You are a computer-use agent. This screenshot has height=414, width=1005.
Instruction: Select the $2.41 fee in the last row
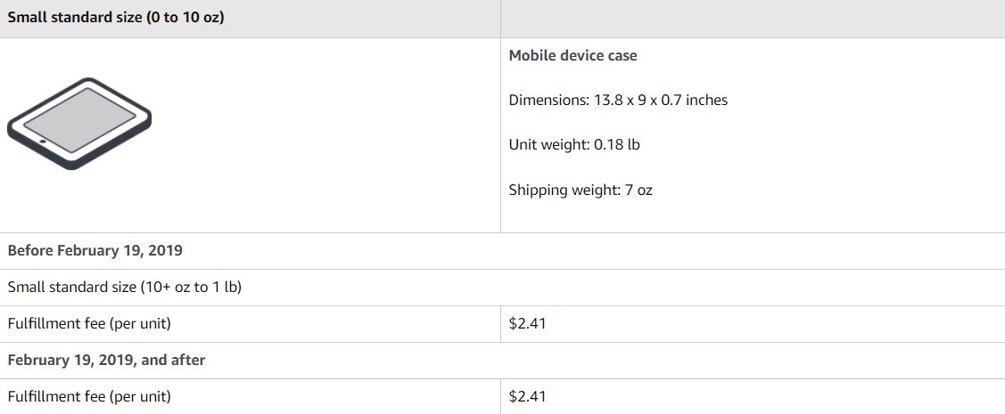tap(527, 396)
